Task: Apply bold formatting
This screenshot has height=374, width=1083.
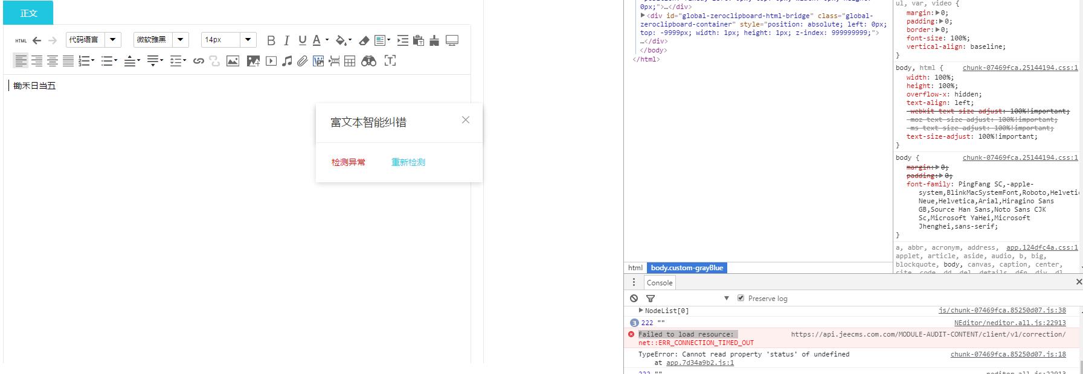Action: tap(271, 40)
